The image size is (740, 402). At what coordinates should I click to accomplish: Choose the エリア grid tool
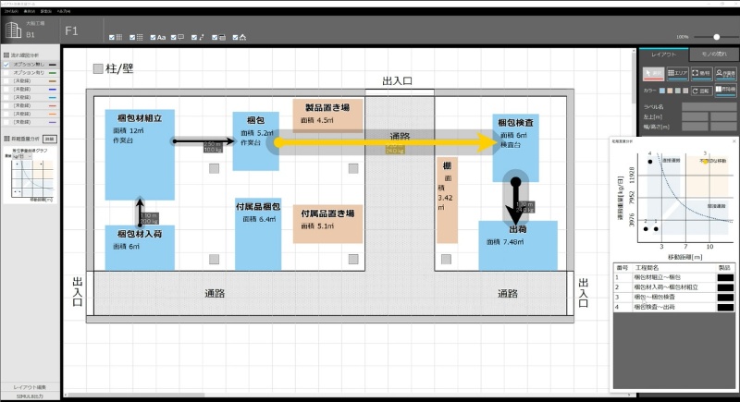tap(677, 74)
